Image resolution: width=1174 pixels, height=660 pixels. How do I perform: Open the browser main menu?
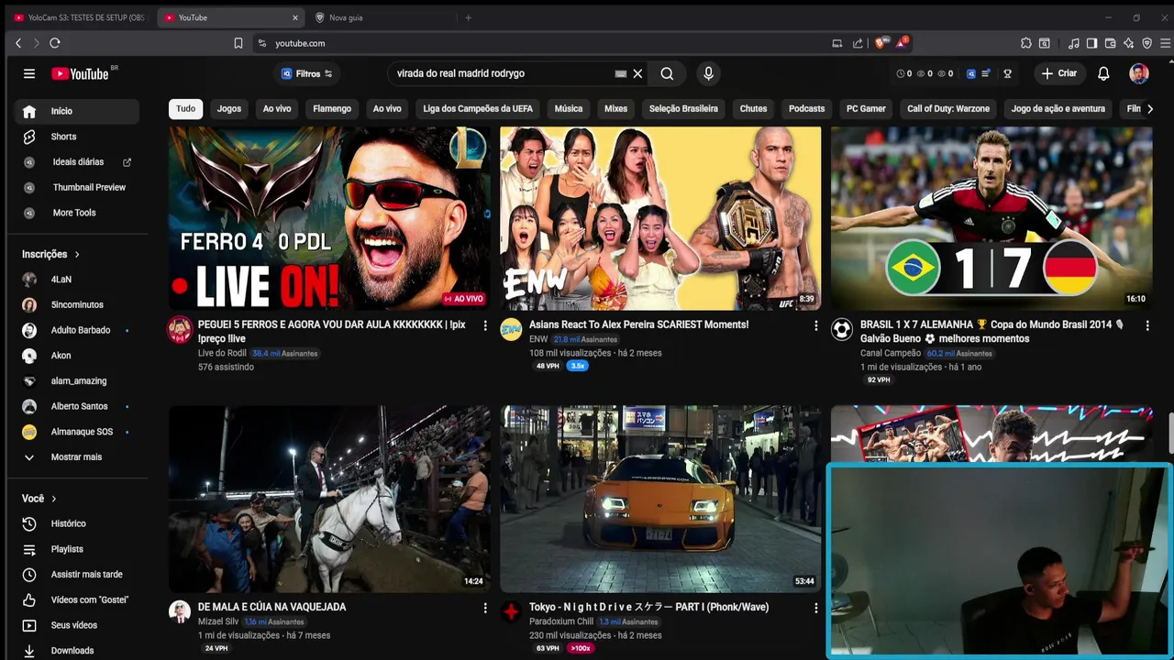pyautogui.click(x=1165, y=43)
